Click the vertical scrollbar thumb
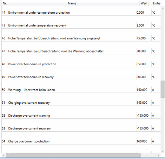 163,89
